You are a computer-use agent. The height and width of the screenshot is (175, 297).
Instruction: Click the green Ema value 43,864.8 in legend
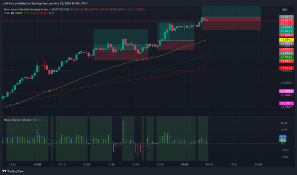(x=29, y=13)
